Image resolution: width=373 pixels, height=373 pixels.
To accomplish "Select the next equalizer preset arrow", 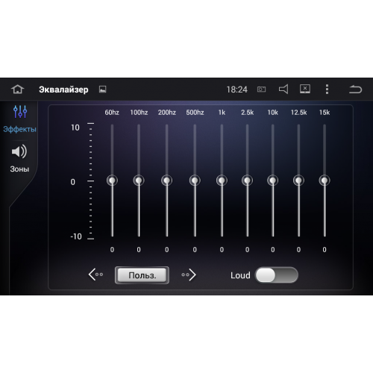I will point(189,275).
